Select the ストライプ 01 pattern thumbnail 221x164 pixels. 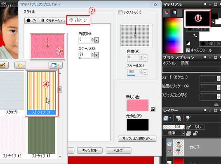(x=41, y=93)
